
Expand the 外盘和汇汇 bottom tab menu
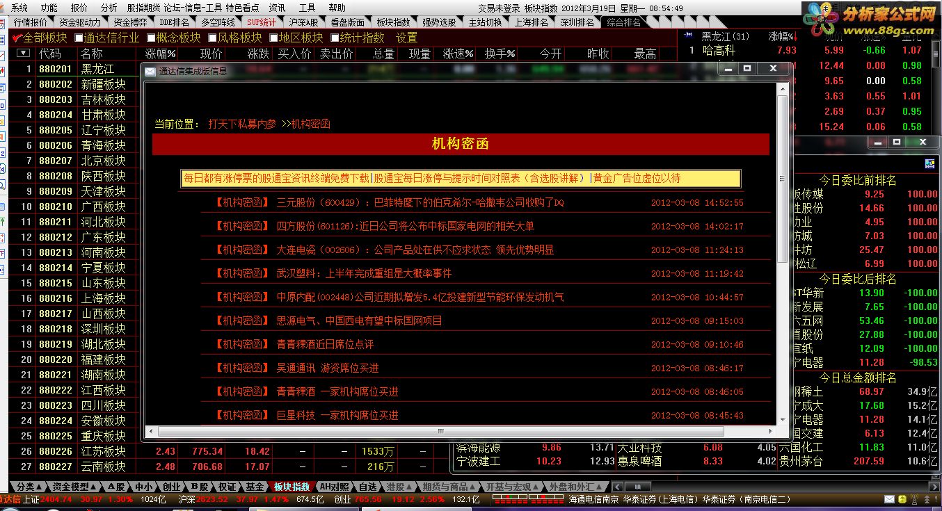pos(575,487)
